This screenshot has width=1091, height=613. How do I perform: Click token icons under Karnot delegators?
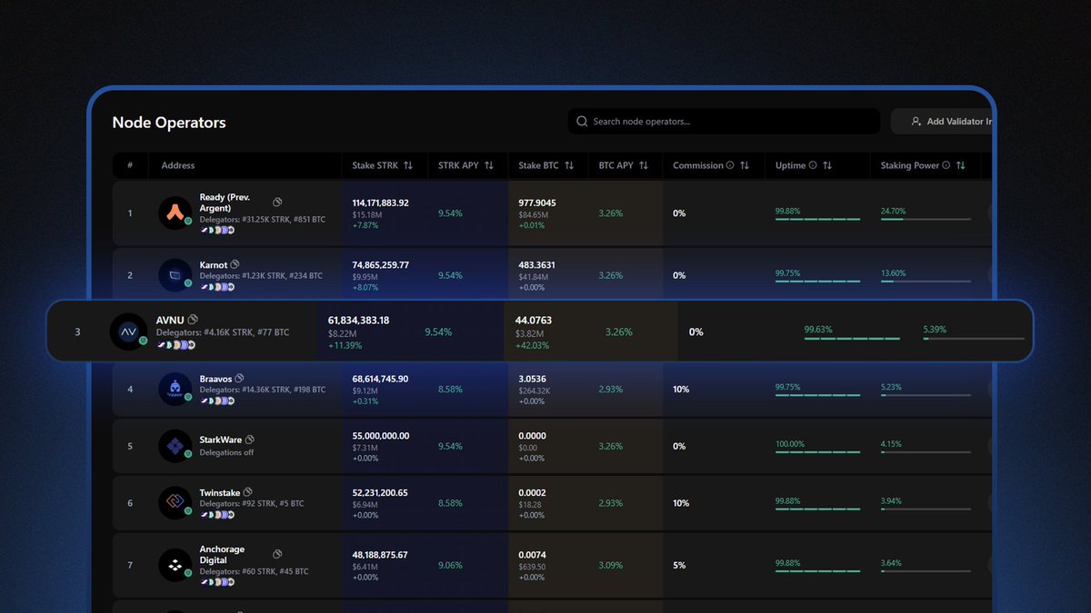pyautogui.click(x=217, y=286)
